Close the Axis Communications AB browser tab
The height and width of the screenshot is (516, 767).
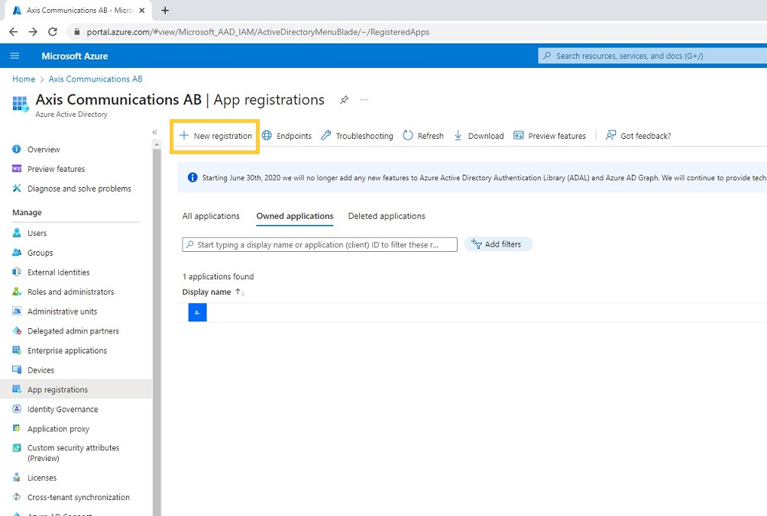tap(142, 10)
